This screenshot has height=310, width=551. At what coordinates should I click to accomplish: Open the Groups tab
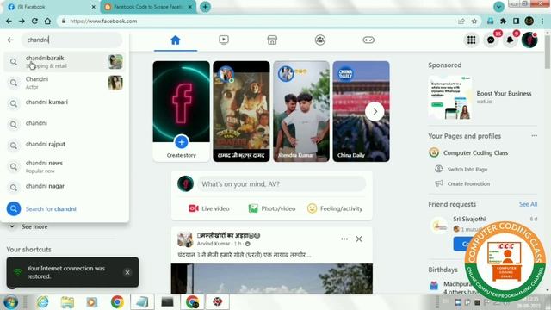[320, 40]
